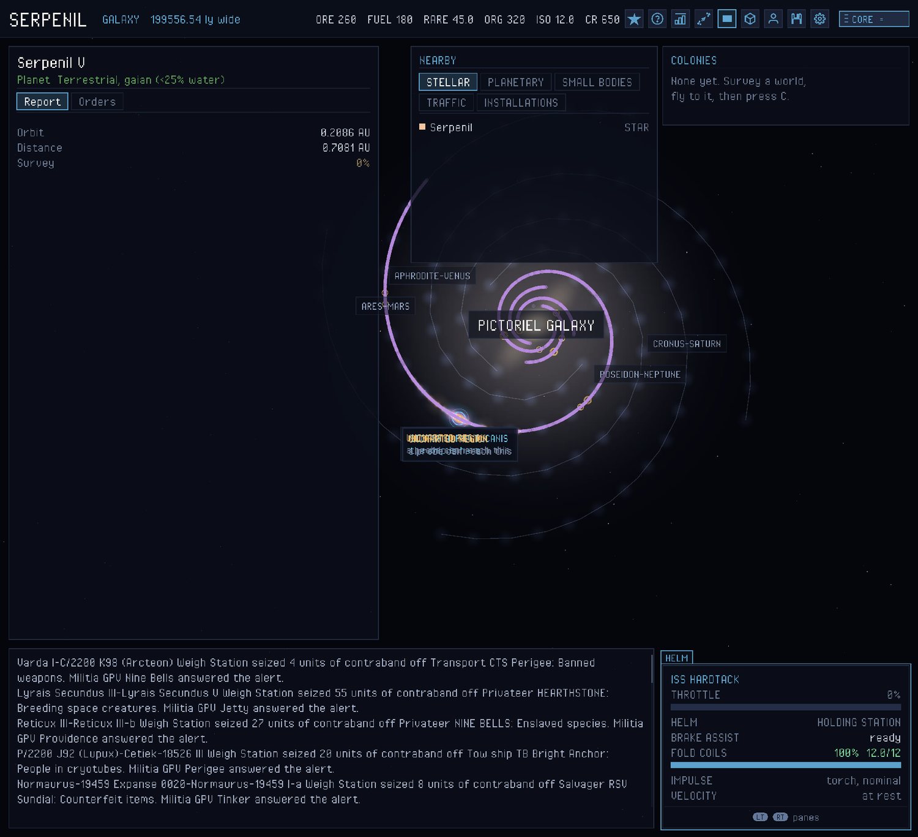
Task: Click the CRONUS-SATURN map label
Action: [x=687, y=344]
